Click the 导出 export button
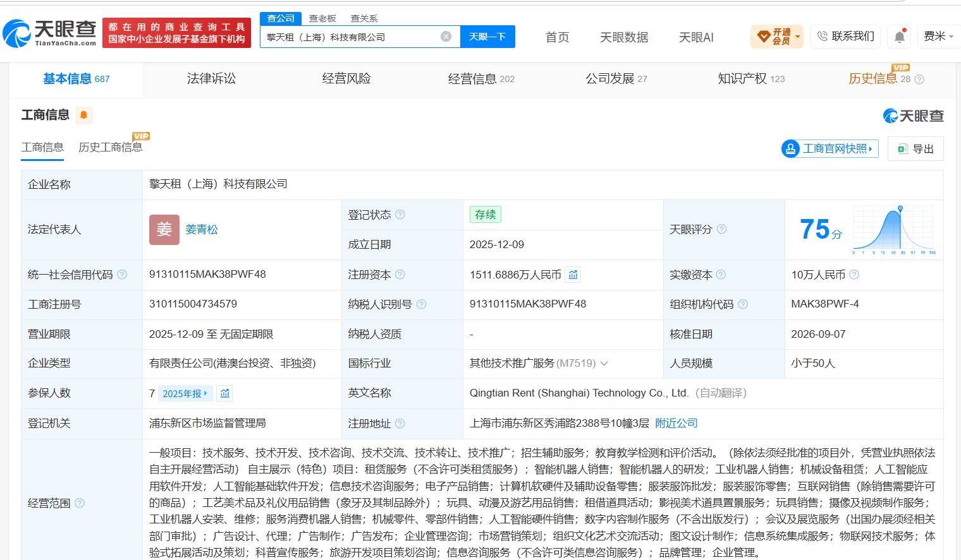This screenshot has height=560, width=961. tap(915, 148)
